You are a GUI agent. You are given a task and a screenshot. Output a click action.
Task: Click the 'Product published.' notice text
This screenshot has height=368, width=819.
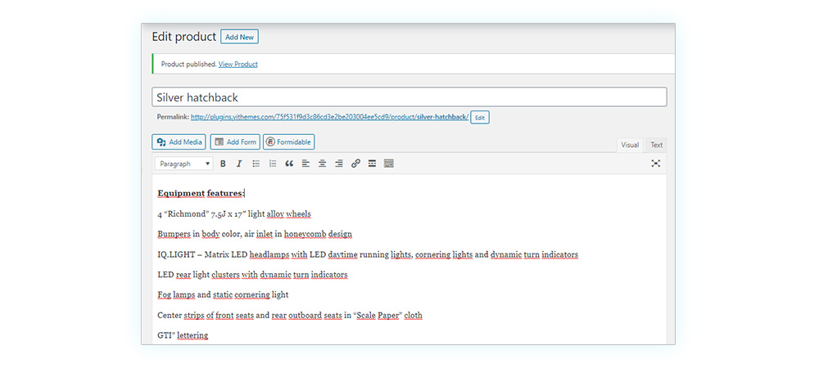[188, 64]
